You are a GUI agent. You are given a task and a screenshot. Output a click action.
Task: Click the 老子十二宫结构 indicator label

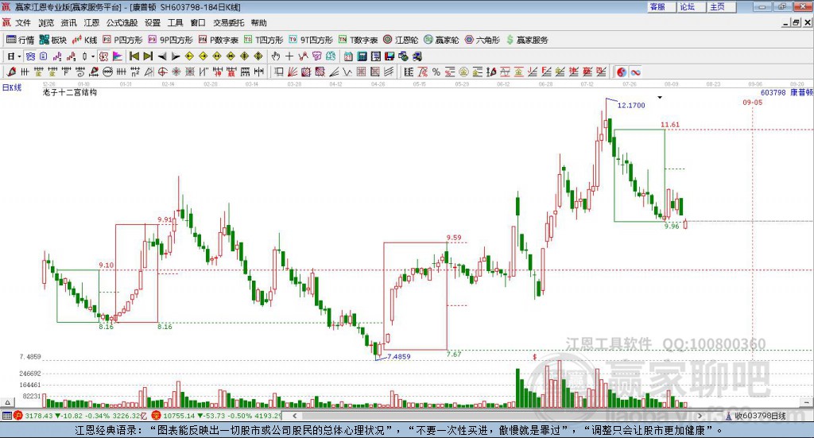(x=70, y=92)
